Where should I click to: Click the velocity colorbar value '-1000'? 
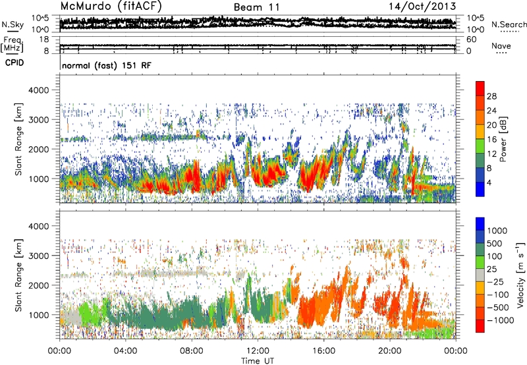point(501,320)
